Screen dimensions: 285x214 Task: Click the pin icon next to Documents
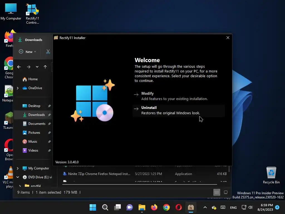[49, 124]
